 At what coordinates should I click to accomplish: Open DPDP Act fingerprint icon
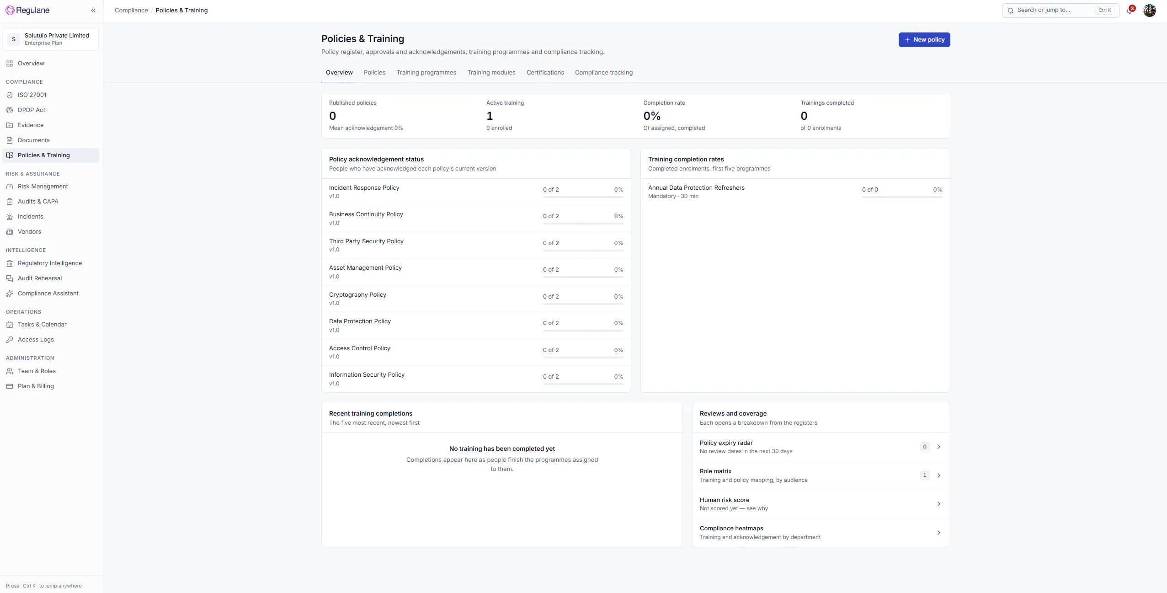tap(10, 110)
